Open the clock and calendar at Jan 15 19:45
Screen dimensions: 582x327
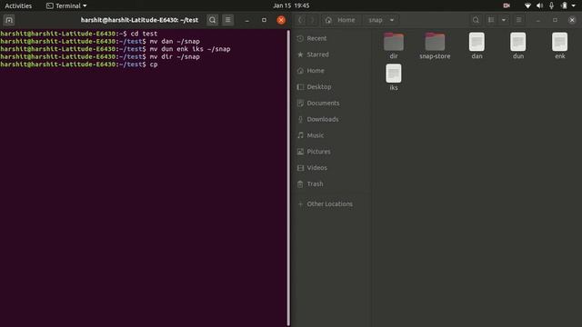[291, 5]
